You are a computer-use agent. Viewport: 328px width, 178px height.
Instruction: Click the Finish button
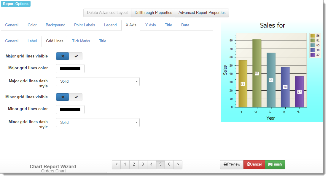pyautogui.click(x=275, y=164)
